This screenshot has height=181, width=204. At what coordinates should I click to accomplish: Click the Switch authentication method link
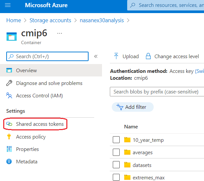pos(199,71)
